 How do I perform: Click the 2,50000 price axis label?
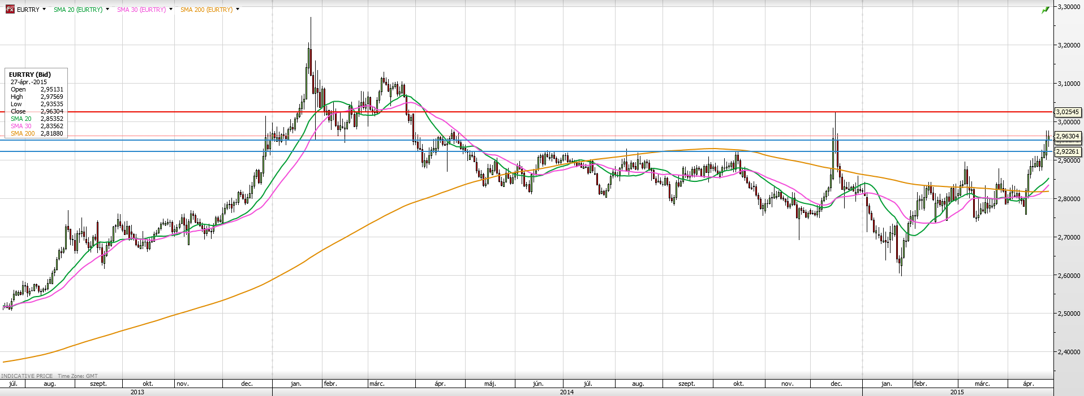pos(1069,314)
